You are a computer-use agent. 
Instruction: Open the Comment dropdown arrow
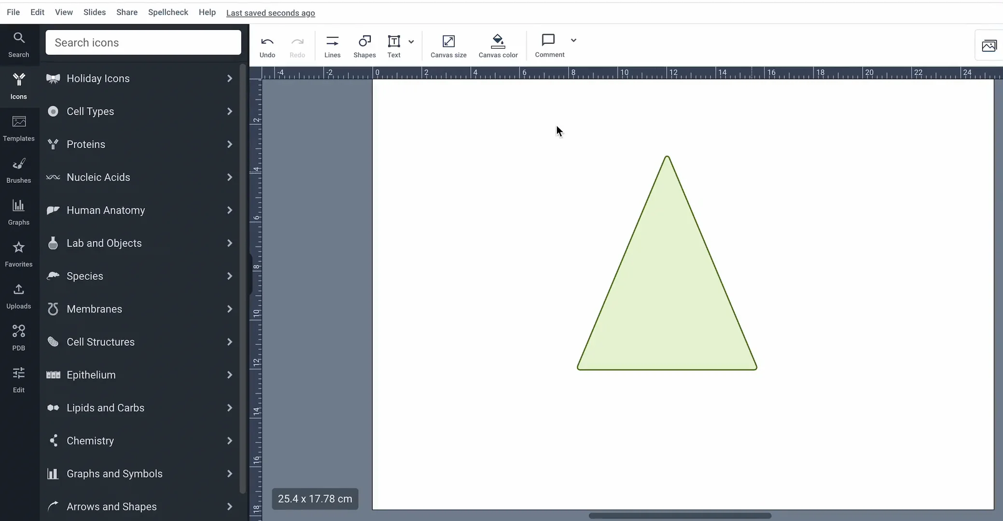tap(573, 40)
